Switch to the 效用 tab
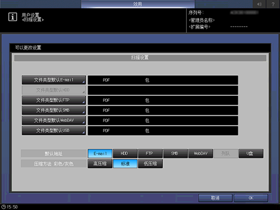The width and height of the screenshot is (280, 210). point(138,4)
